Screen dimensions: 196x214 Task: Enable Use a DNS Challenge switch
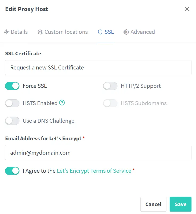point(12,121)
